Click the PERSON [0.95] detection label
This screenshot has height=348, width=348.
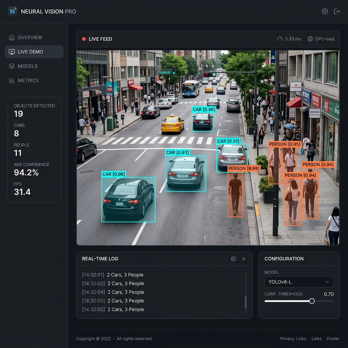(x=285, y=144)
